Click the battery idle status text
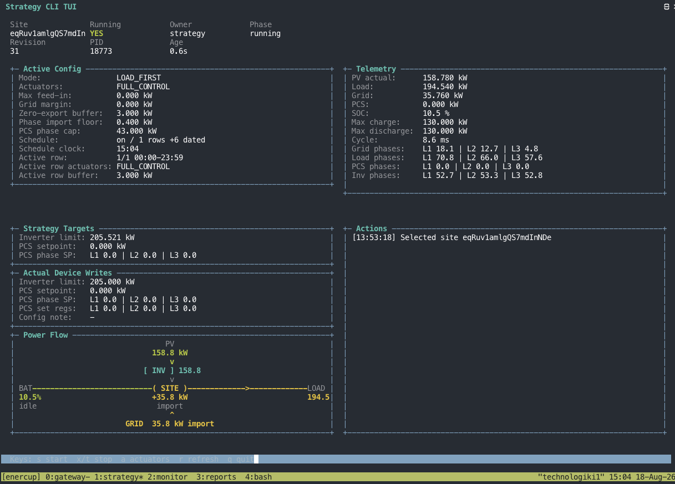 pyautogui.click(x=28, y=406)
